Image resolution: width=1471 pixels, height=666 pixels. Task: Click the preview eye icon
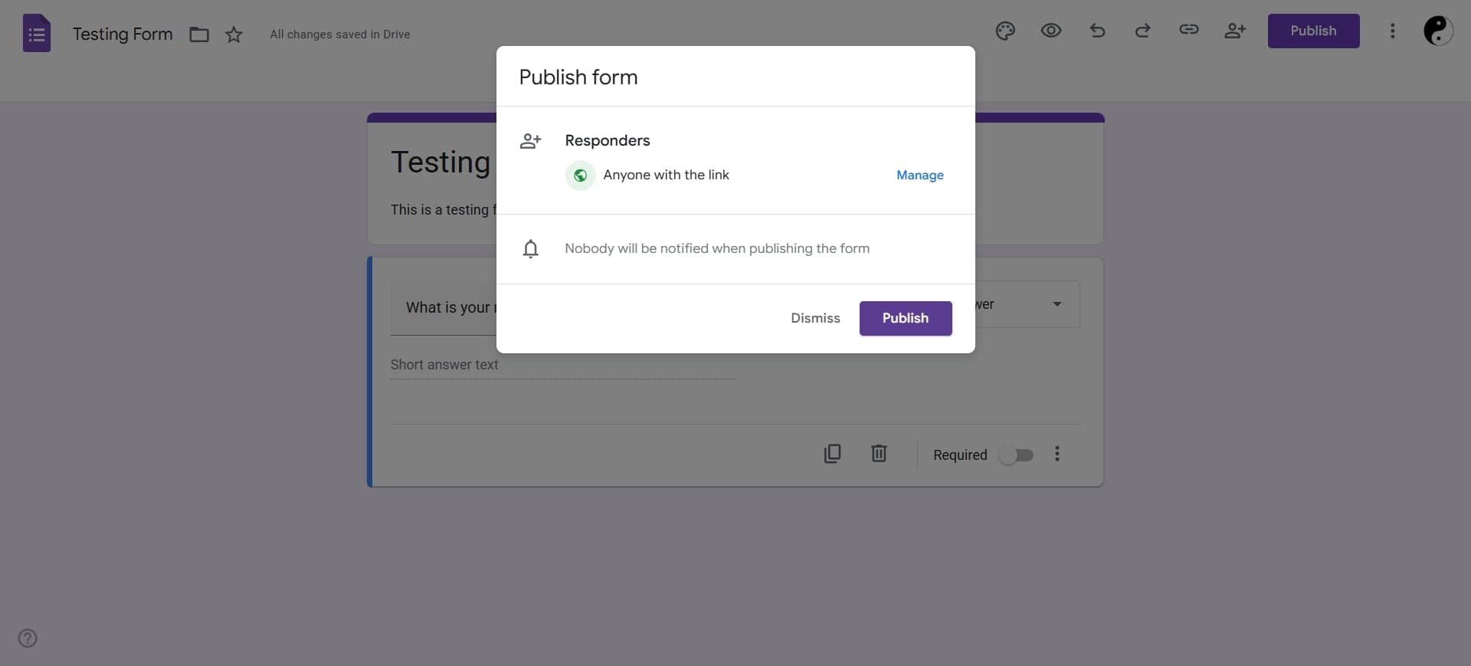1051,31
